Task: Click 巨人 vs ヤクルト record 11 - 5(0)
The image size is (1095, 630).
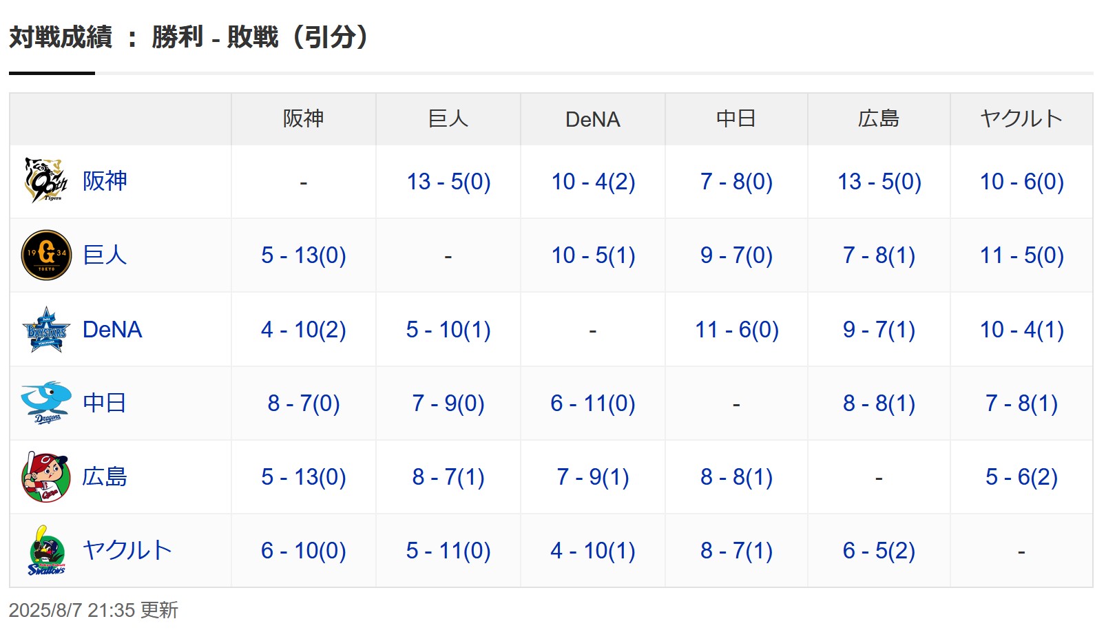Action: [x=1022, y=255]
